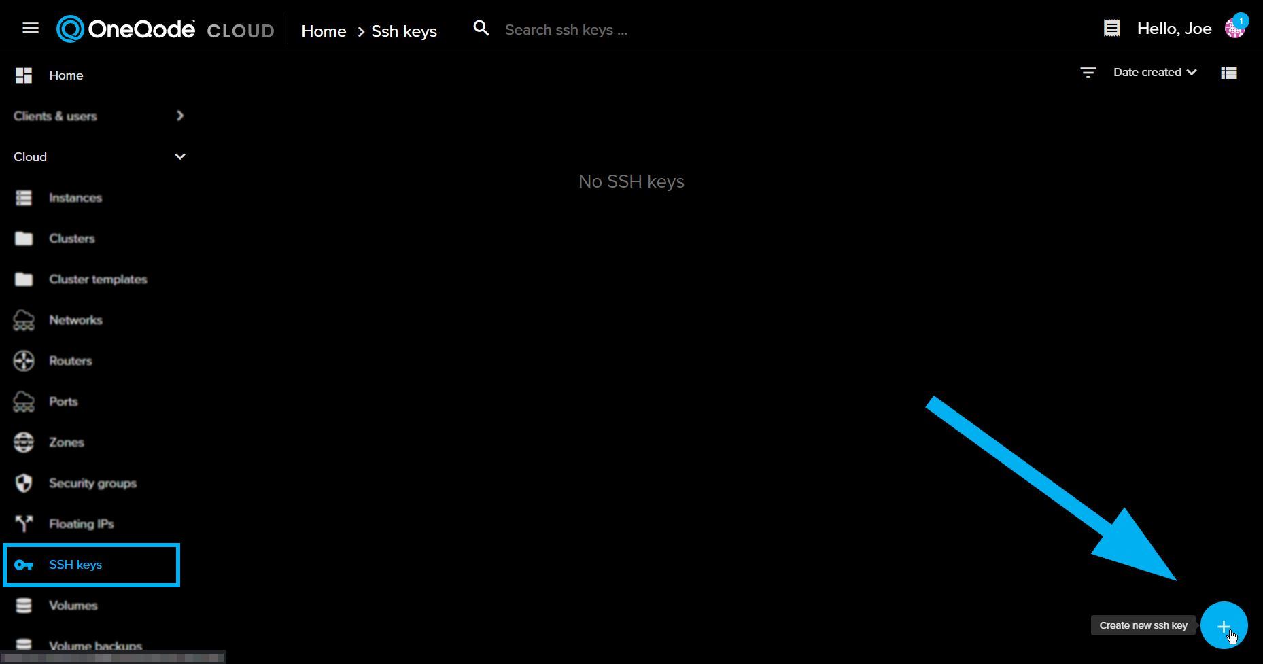Navigate to Home via the breadcrumb
The height and width of the screenshot is (664, 1263).
tap(324, 31)
